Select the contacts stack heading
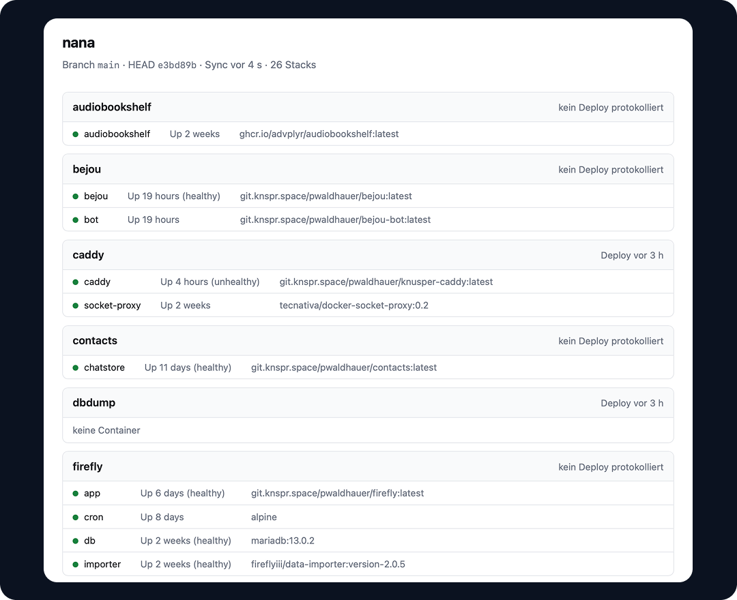The height and width of the screenshot is (600, 737). (95, 340)
